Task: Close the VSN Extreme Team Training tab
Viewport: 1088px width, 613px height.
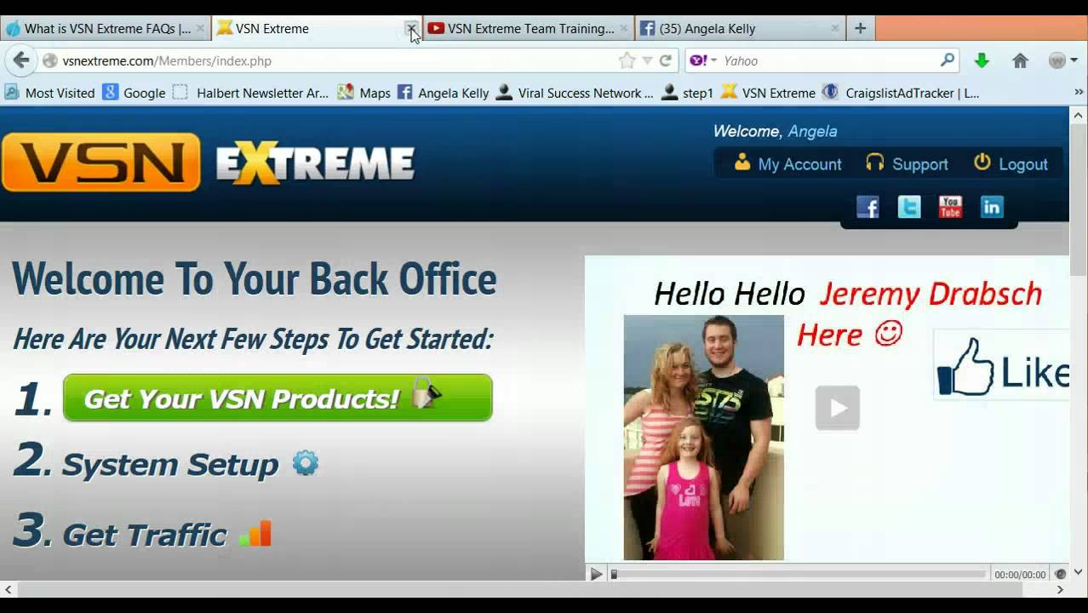Action: (x=623, y=28)
